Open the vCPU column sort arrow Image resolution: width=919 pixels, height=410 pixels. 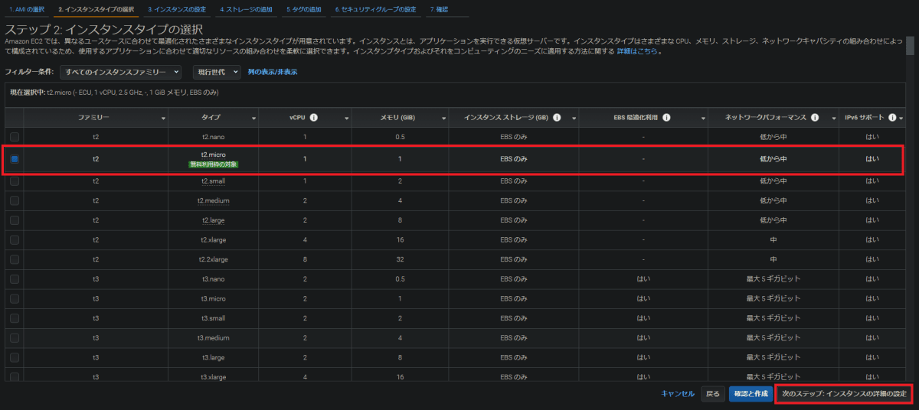click(347, 119)
